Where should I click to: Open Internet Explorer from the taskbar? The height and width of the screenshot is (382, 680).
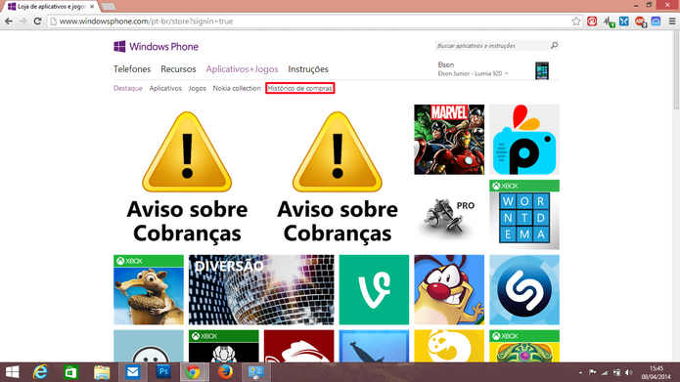click(40, 372)
